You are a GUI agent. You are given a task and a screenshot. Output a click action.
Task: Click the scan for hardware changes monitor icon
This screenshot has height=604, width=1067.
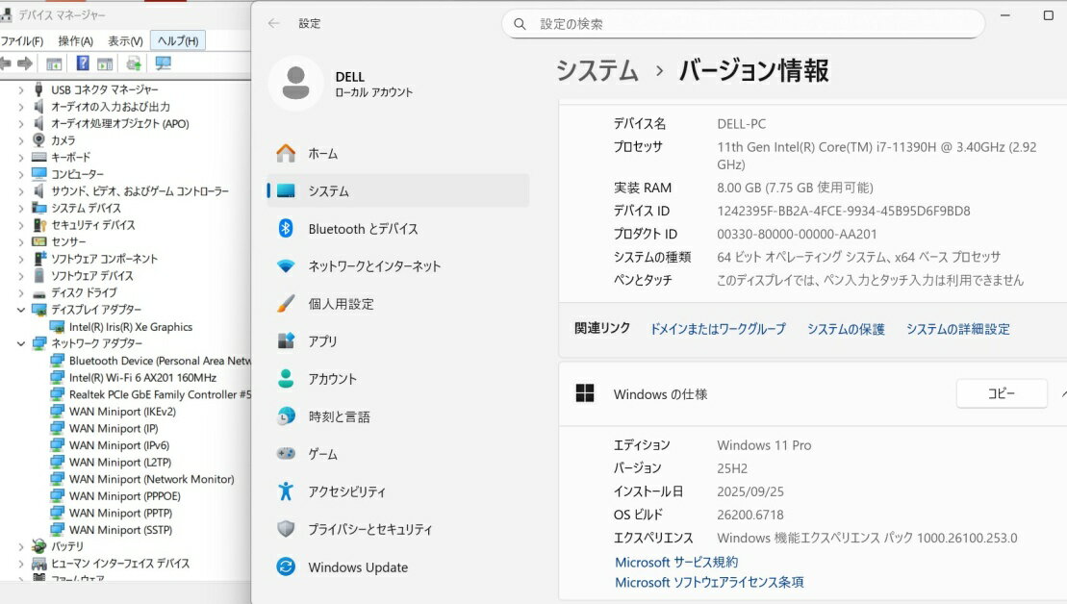(x=163, y=63)
